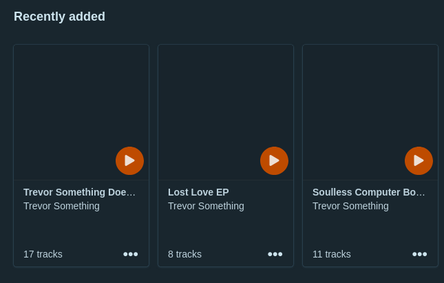Open the artist link under Trevor Something Doe…
Image resolution: width=444 pixels, height=283 pixels.
[61, 206]
